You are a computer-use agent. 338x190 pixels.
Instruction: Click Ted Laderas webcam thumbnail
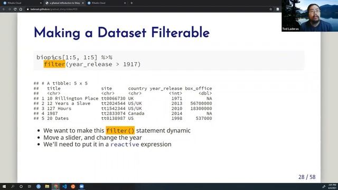click(310, 16)
